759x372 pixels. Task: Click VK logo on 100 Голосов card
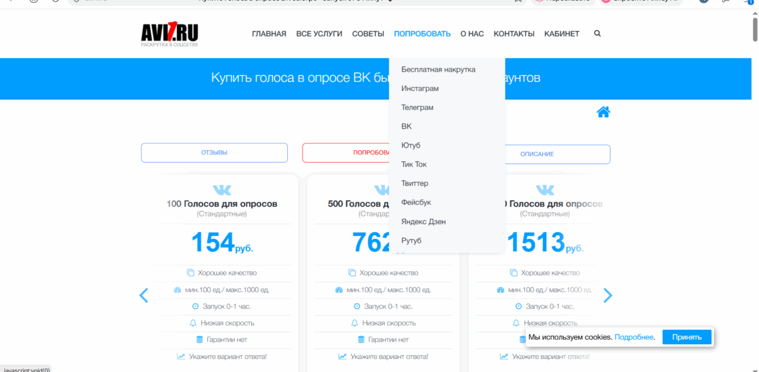click(x=222, y=190)
